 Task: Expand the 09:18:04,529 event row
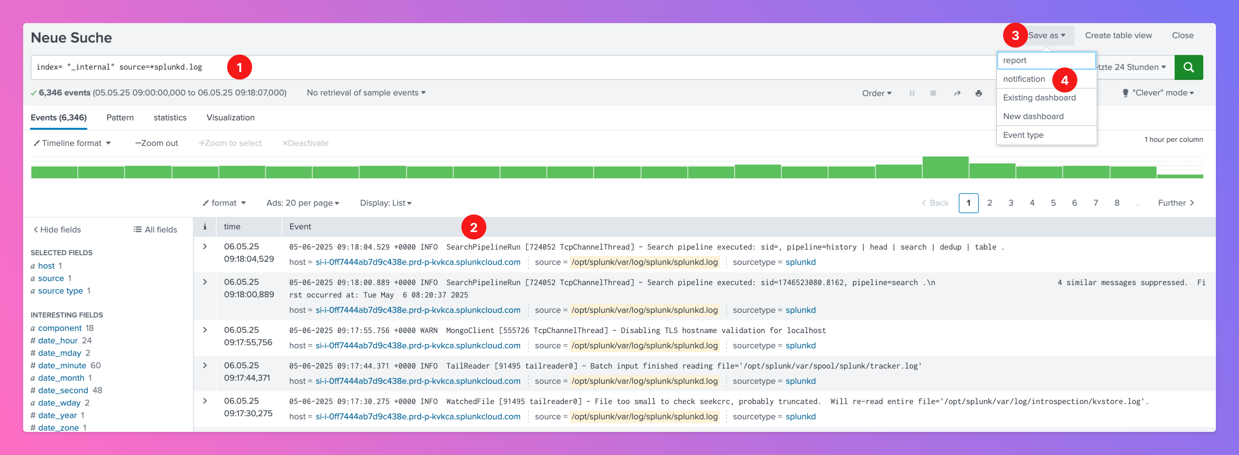tap(205, 247)
